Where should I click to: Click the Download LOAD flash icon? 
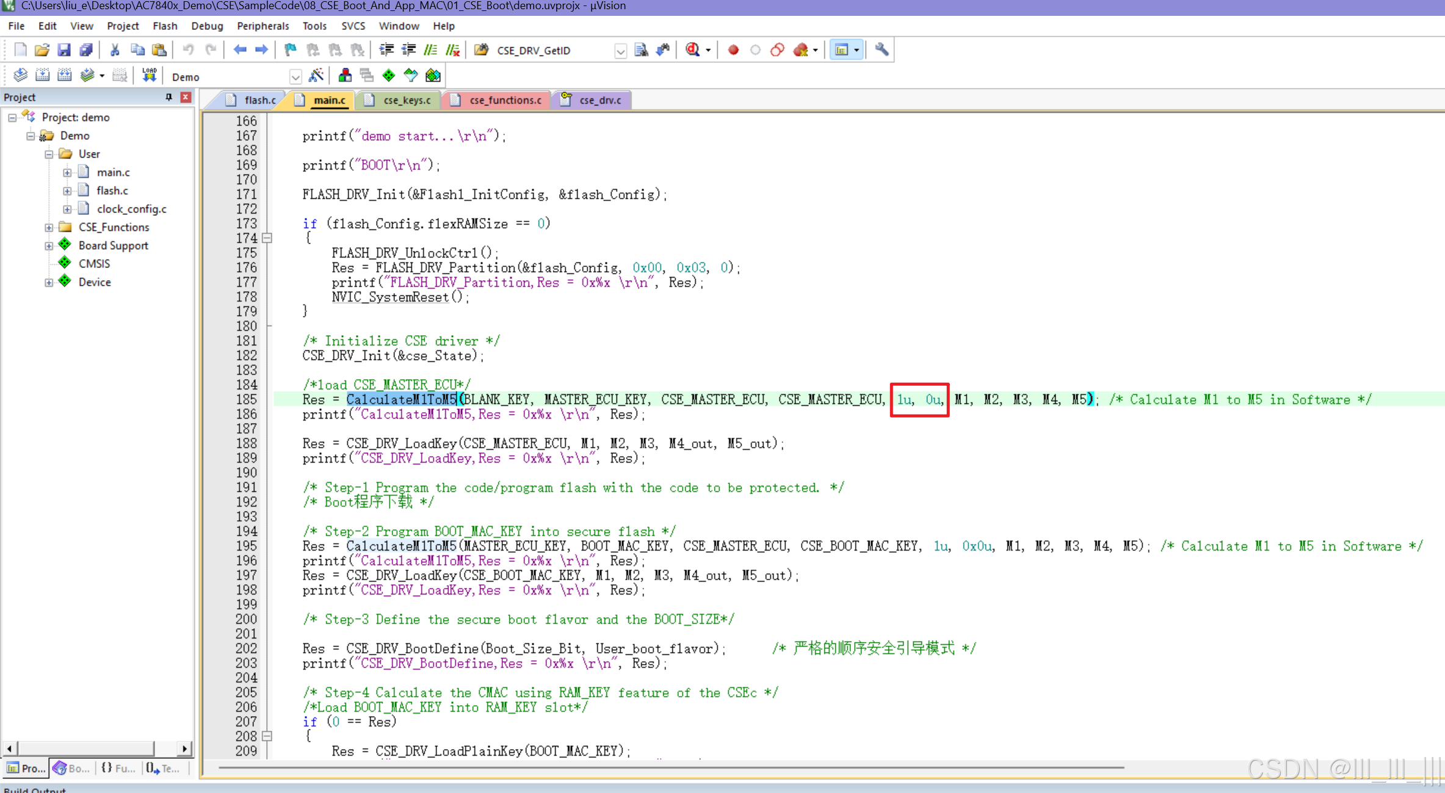[x=149, y=76]
